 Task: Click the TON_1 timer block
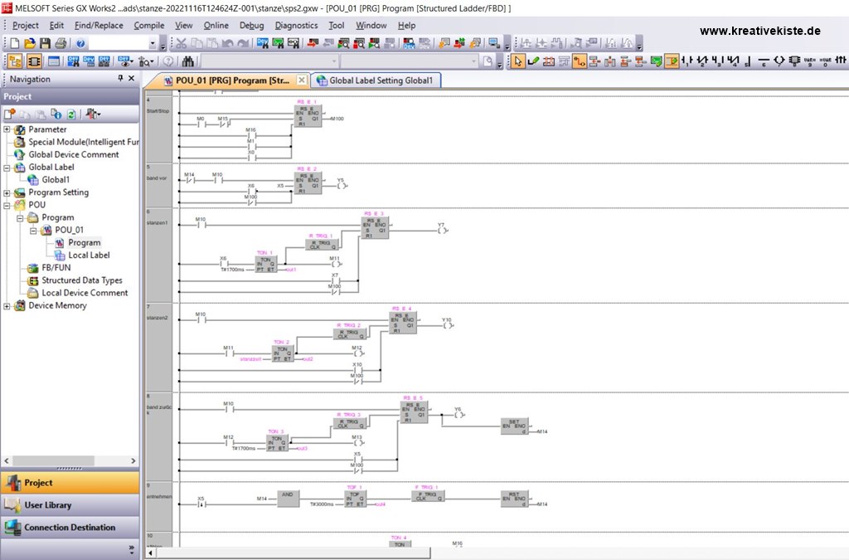pos(266,264)
